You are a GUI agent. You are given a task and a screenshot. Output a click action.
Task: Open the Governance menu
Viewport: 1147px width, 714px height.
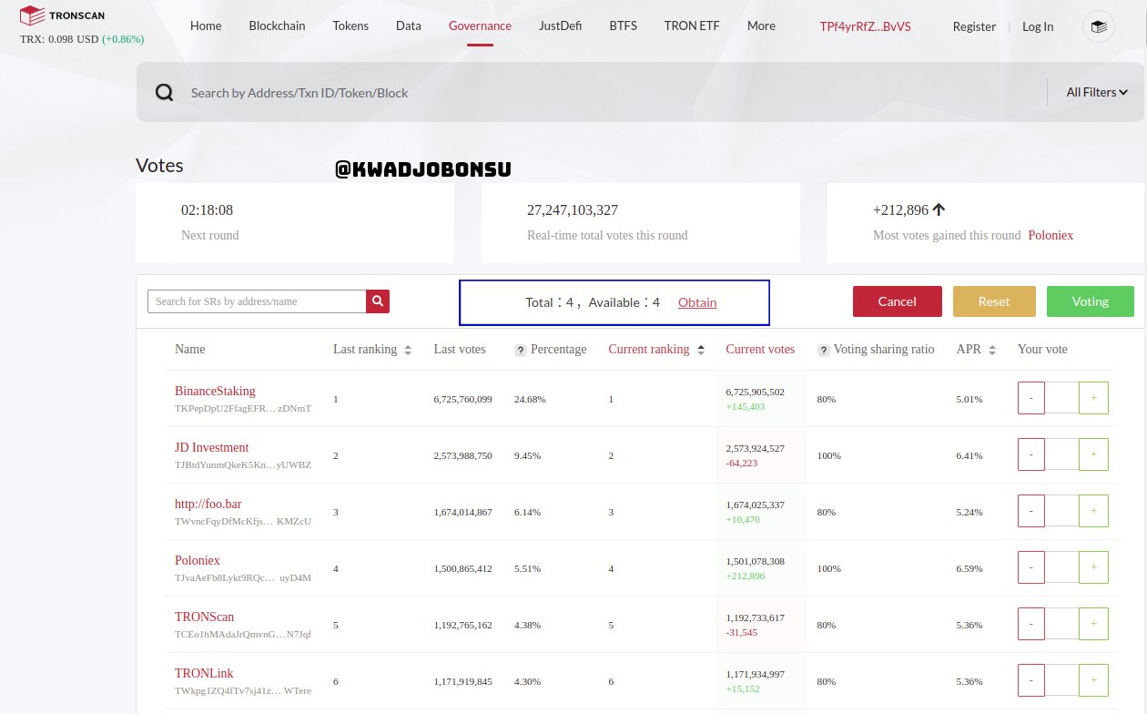[x=480, y=25]
